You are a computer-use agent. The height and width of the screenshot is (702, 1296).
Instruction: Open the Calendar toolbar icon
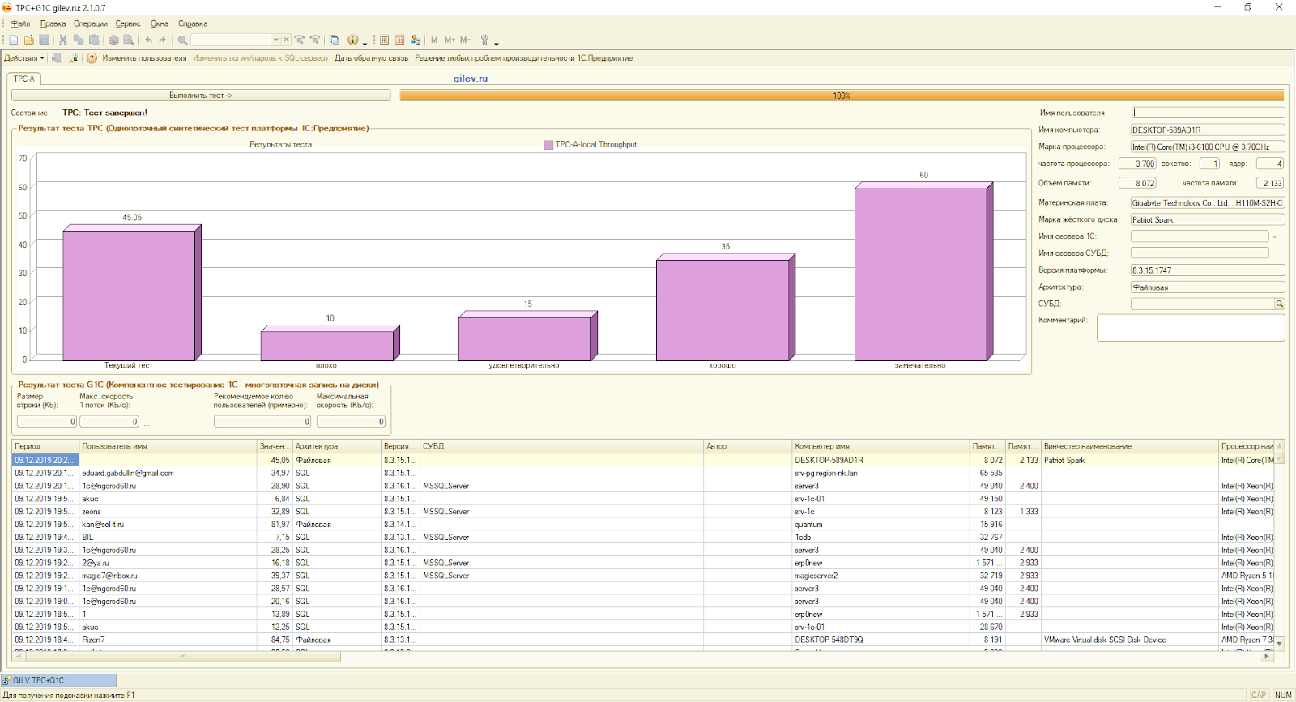tap(400, 40)
